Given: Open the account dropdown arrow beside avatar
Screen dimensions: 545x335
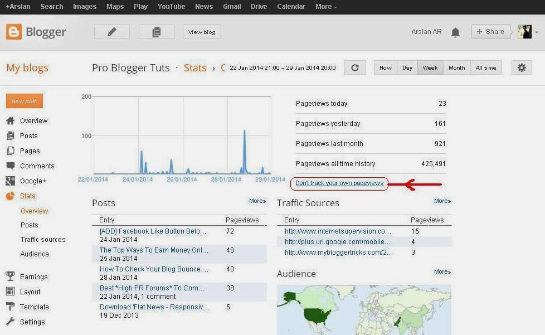Looking at the screenshot, I should [537, 32].
